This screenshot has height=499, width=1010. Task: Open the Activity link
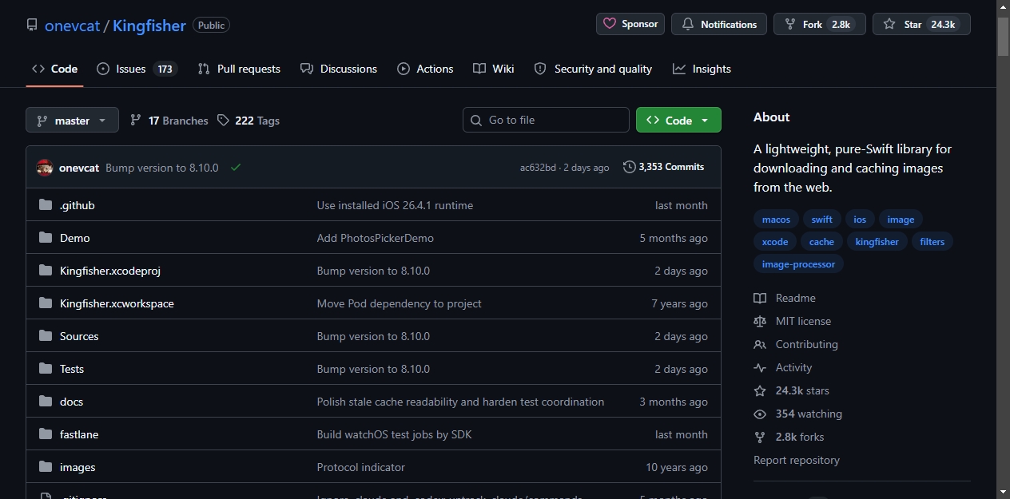(783, 367)
